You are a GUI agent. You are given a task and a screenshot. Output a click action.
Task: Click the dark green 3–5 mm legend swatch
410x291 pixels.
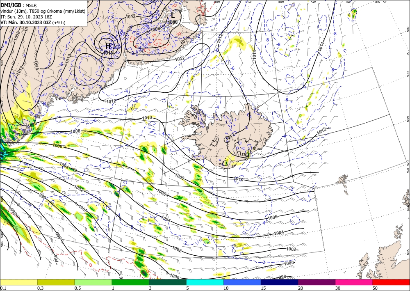[x=168, y=282]
